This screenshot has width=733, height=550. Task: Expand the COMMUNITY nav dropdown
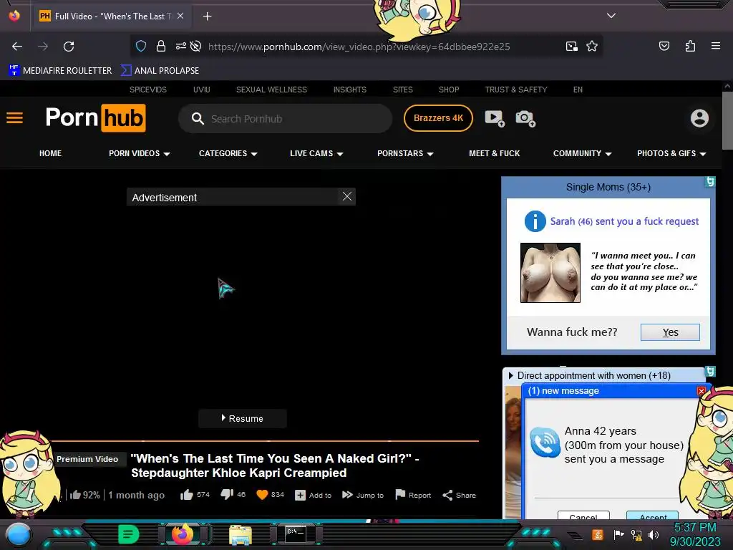coord(583,153)
